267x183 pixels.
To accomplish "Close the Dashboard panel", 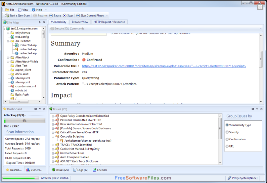I will click(x=44, y=109).
